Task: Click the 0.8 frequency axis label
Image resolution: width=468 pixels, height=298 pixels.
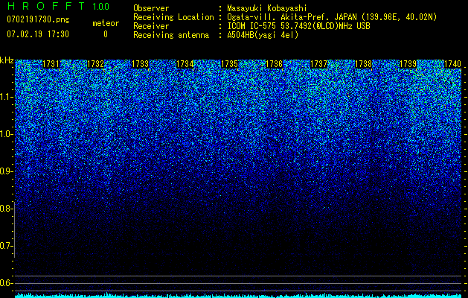Action: click(x=7, y=209)
